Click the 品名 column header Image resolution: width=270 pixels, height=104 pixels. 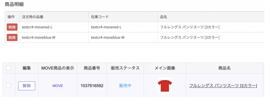pos(164,17)
